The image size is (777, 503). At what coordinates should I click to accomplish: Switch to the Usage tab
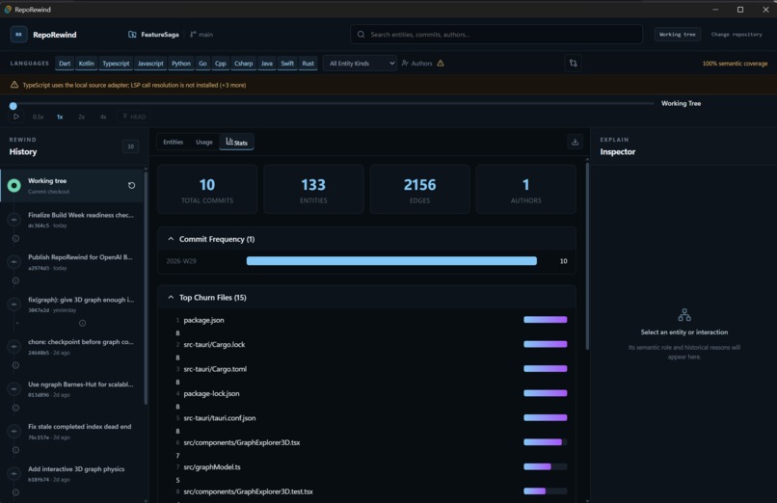coord(204,142)
